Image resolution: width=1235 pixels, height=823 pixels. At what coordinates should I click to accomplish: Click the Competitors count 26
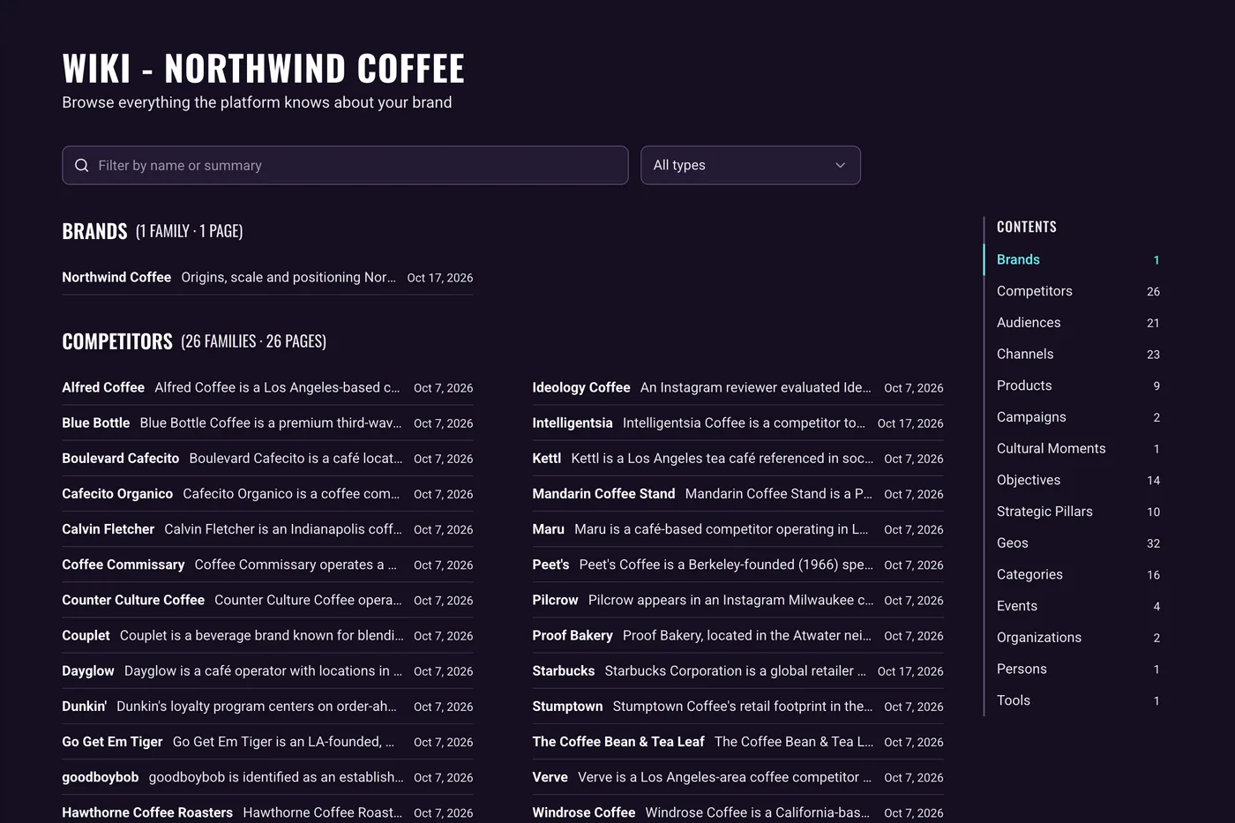1153,291
